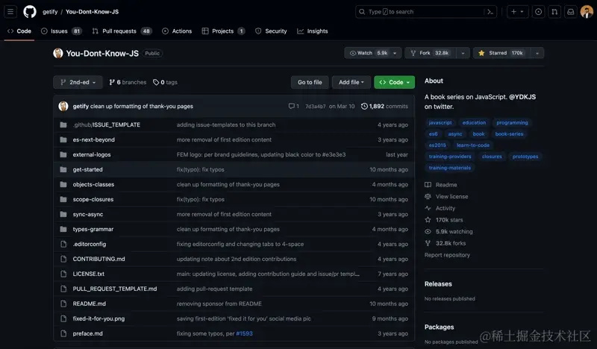Open the Insights tab
This screenshot has width=597, height=349.
tap(313, 31)
